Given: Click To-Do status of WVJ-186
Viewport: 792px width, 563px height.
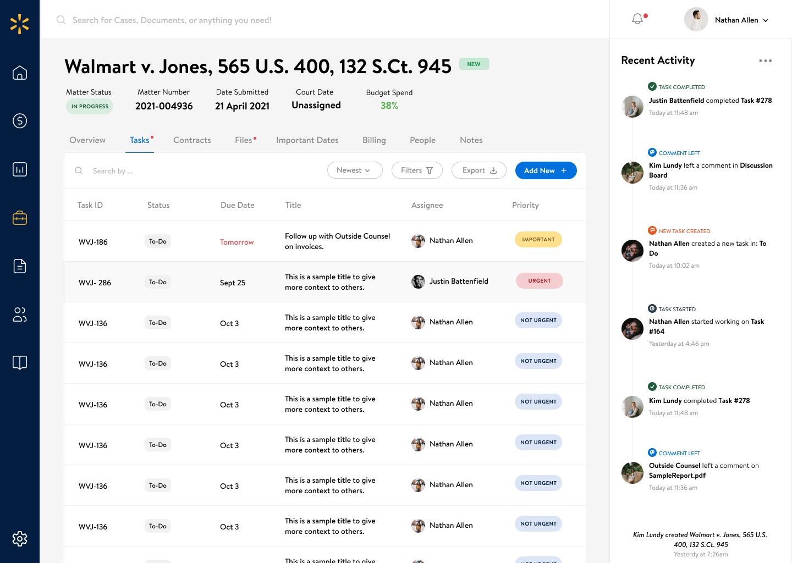Looking at the screenshot, I should coord(158,241).
